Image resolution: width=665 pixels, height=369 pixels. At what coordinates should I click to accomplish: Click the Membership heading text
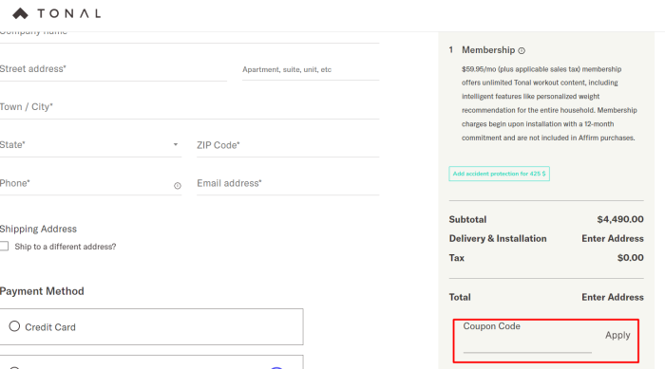[488, 50]
